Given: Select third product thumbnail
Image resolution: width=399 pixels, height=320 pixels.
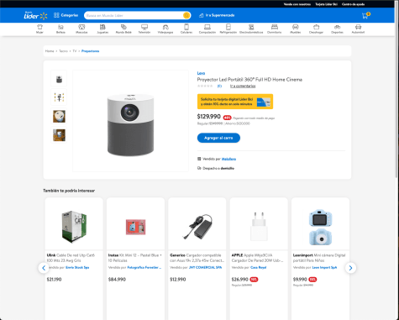Looking at the screenshot, I should pos(59,116).
